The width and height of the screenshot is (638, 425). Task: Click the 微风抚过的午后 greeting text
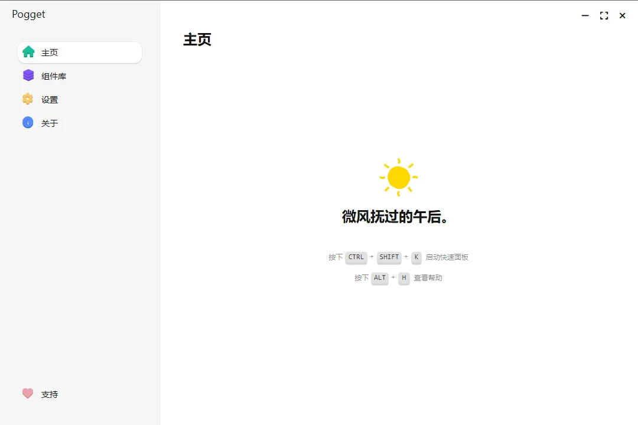pyautogui.click(x=395, y=217)
